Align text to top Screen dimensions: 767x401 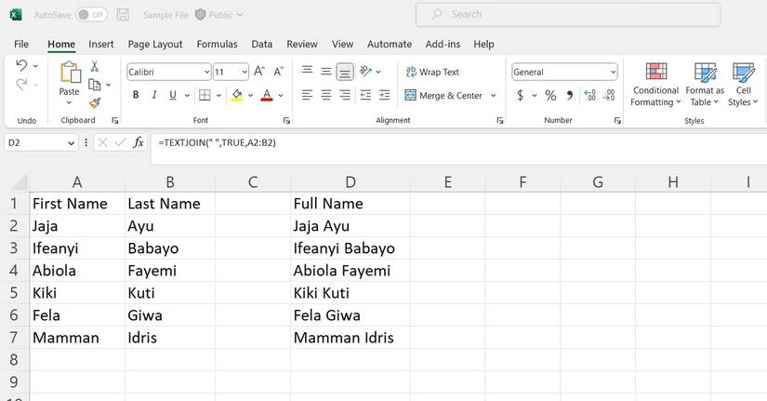pos(307,71)
